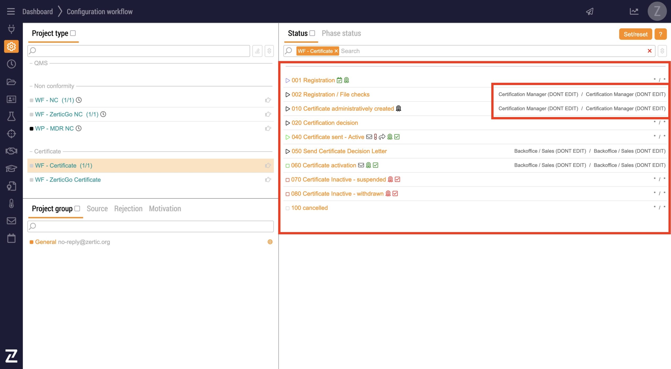Toggle the Project type checkbox

pos(73,33)
